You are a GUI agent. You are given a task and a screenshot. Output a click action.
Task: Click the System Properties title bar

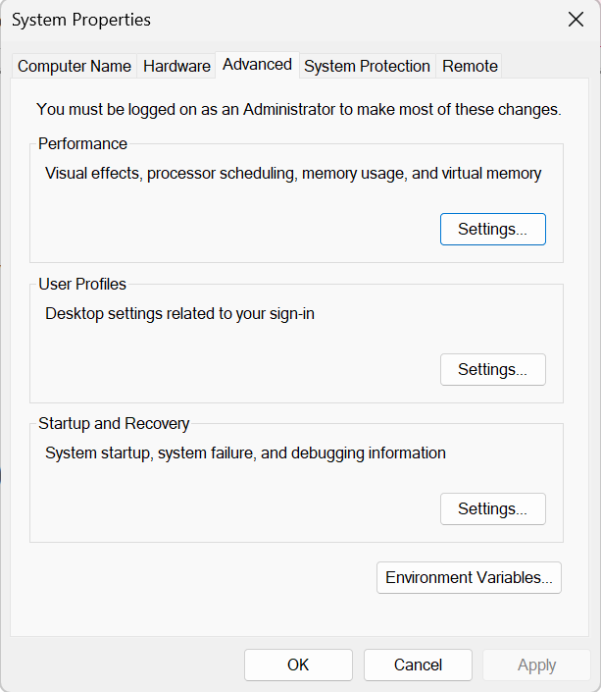(x=294, y=20)
